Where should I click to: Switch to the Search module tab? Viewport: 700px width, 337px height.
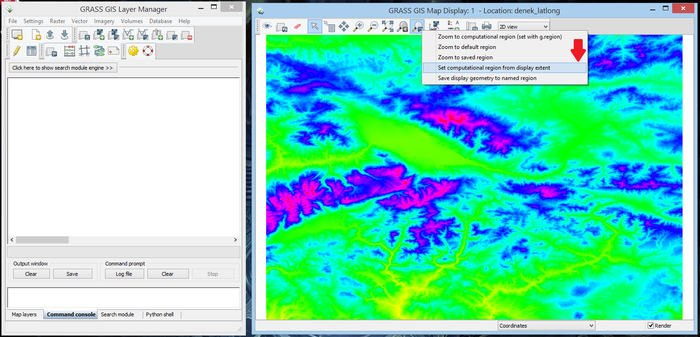tap(117, 314)
